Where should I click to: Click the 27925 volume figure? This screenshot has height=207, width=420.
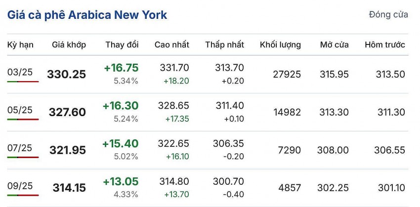(287, 75)
